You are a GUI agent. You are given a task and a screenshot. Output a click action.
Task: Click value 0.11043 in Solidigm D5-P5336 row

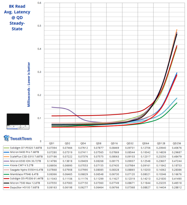52,179
